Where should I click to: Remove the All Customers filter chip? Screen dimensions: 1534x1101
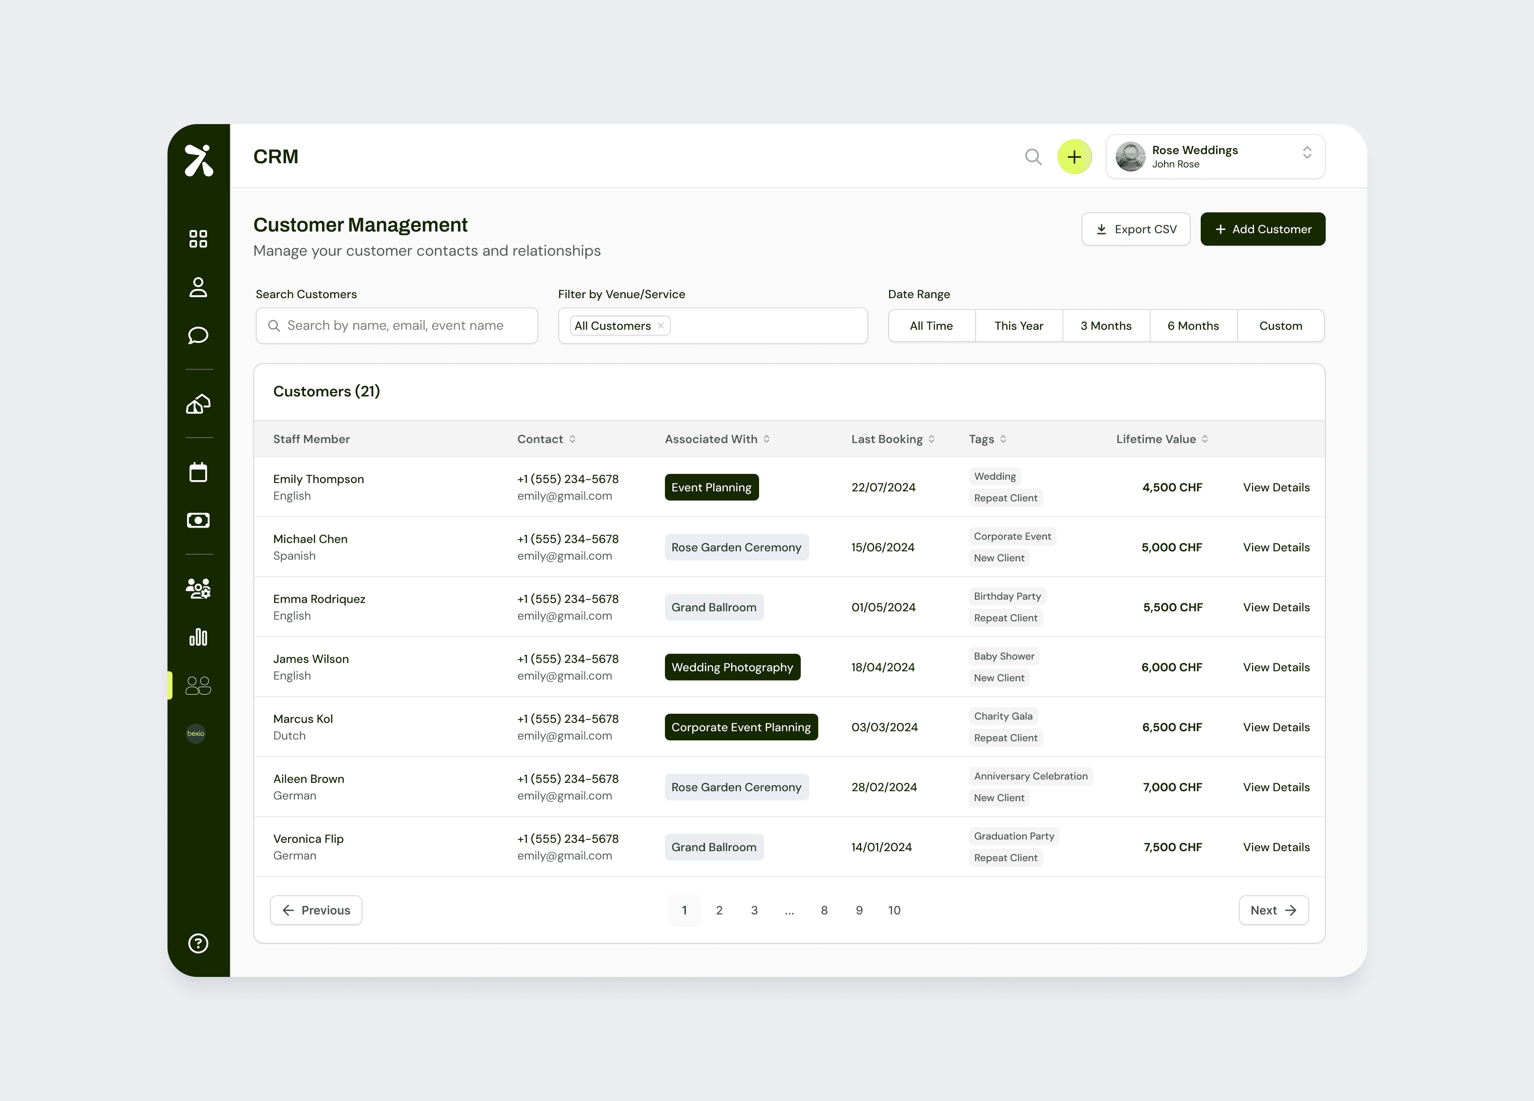pos(661,326)
